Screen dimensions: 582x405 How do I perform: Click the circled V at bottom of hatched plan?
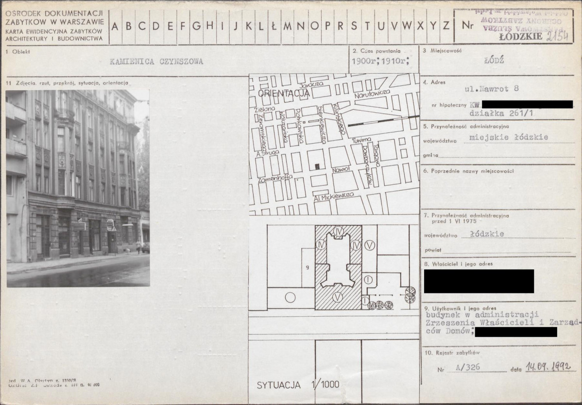tap(338, 297)
